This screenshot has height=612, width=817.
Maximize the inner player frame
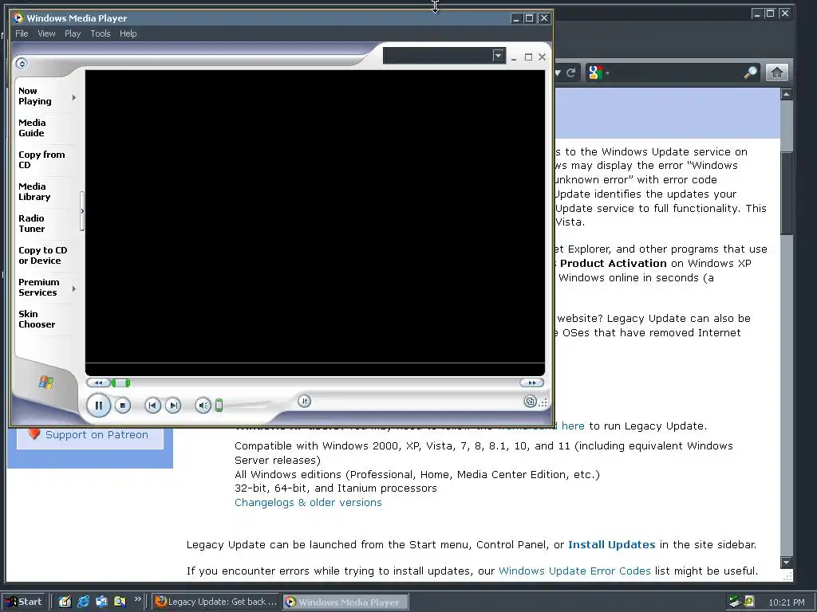pos(528,57)
